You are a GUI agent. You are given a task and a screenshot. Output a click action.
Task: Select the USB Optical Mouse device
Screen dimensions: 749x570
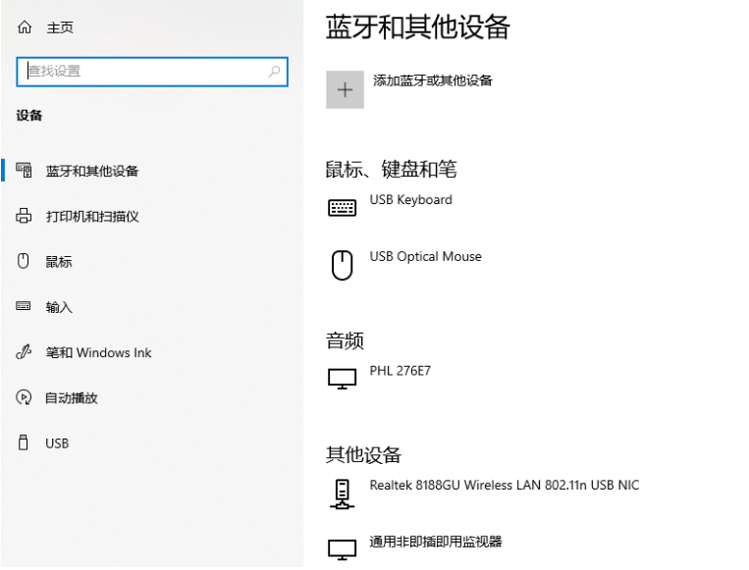[x=425, y=257]
